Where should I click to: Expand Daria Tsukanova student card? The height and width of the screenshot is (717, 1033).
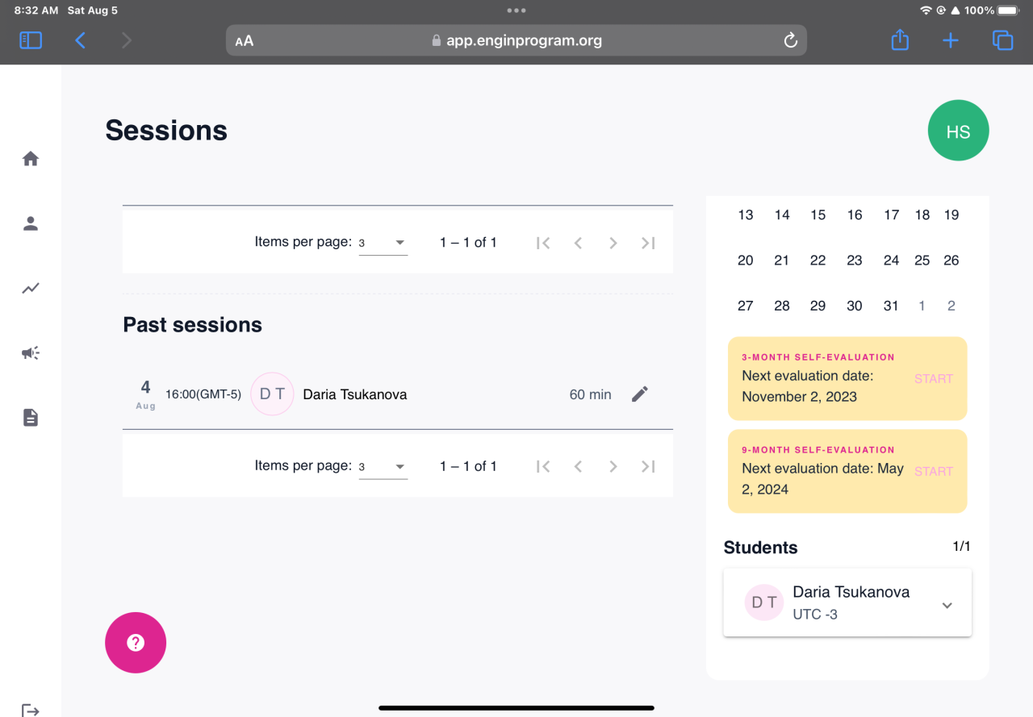click(x=947, y=605)
